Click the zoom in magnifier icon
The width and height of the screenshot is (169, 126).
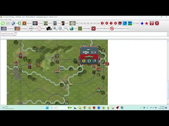click(55, 28)
